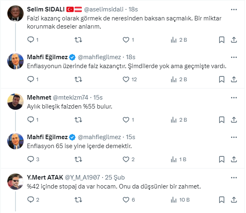Open Y.Mert ATAK's profile name link
Image resolution: width=246 pixels, height=213 pixels.
point(45,177)
